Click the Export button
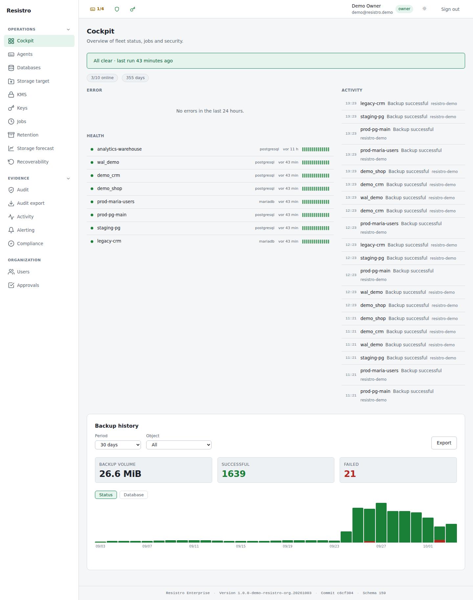 tap(444, 443)
